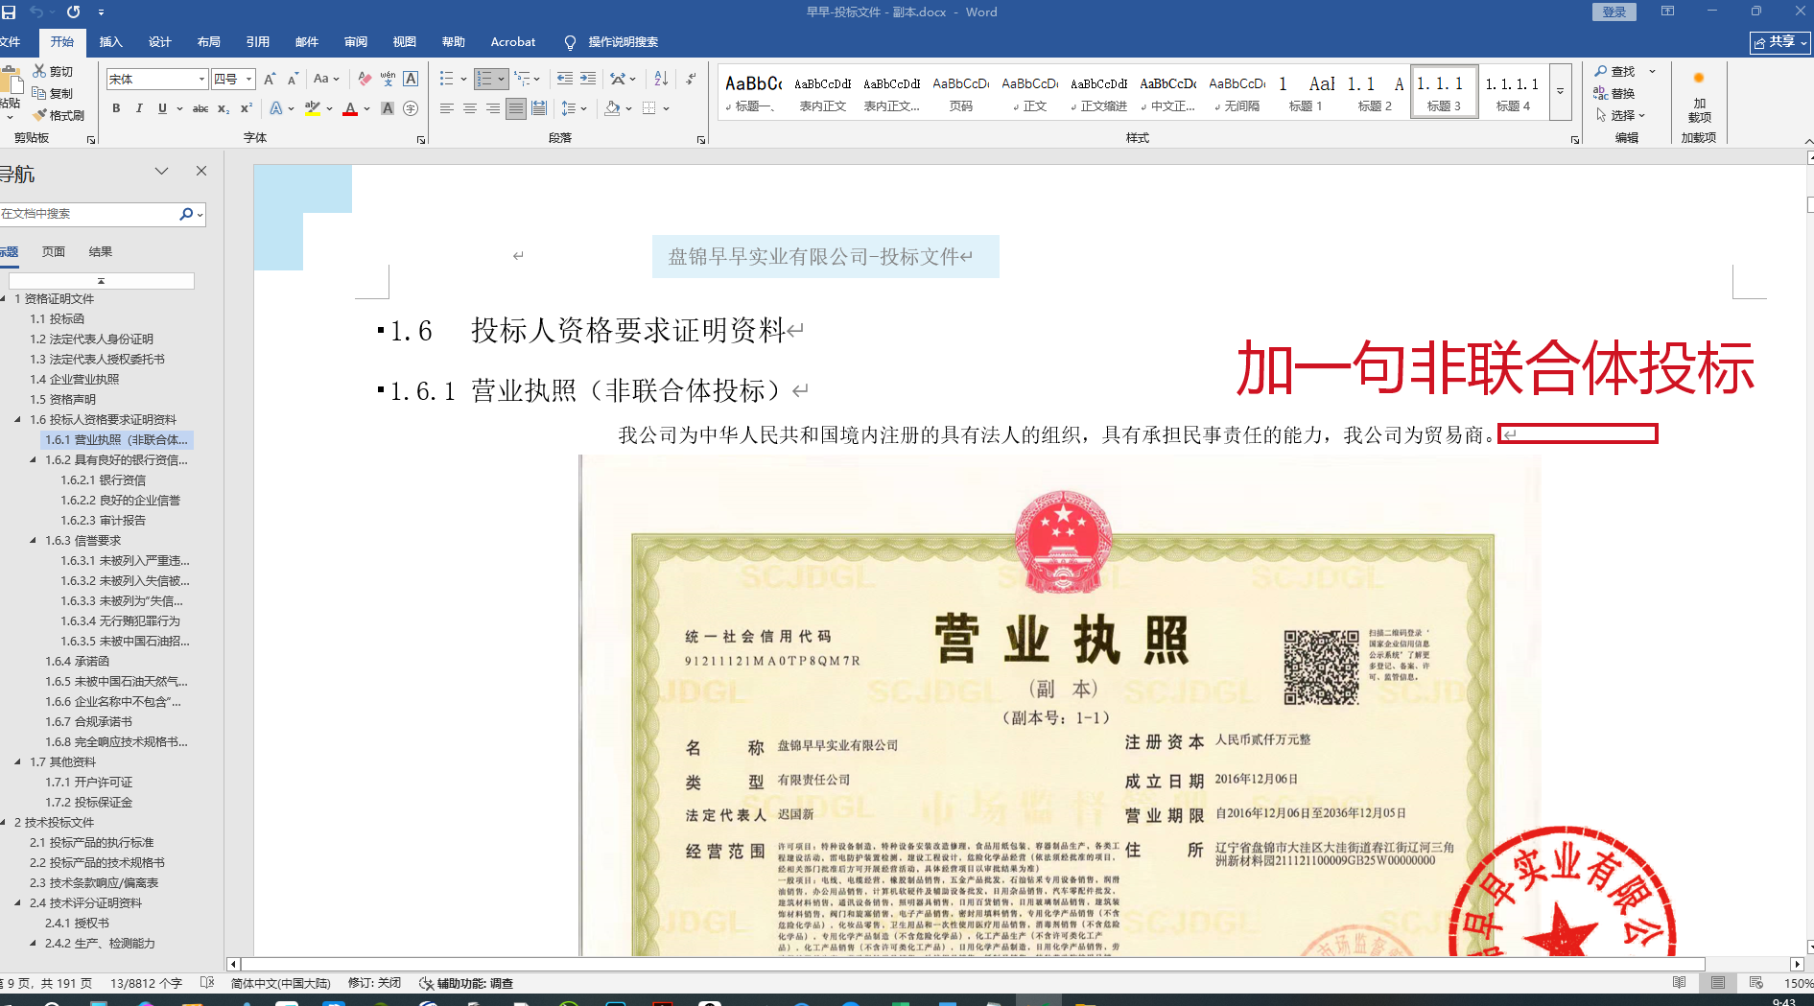This screenshot has height=1006, width=1814.
Task: Click the search magnifier in the navigation pane
Action: coord(186,214)
